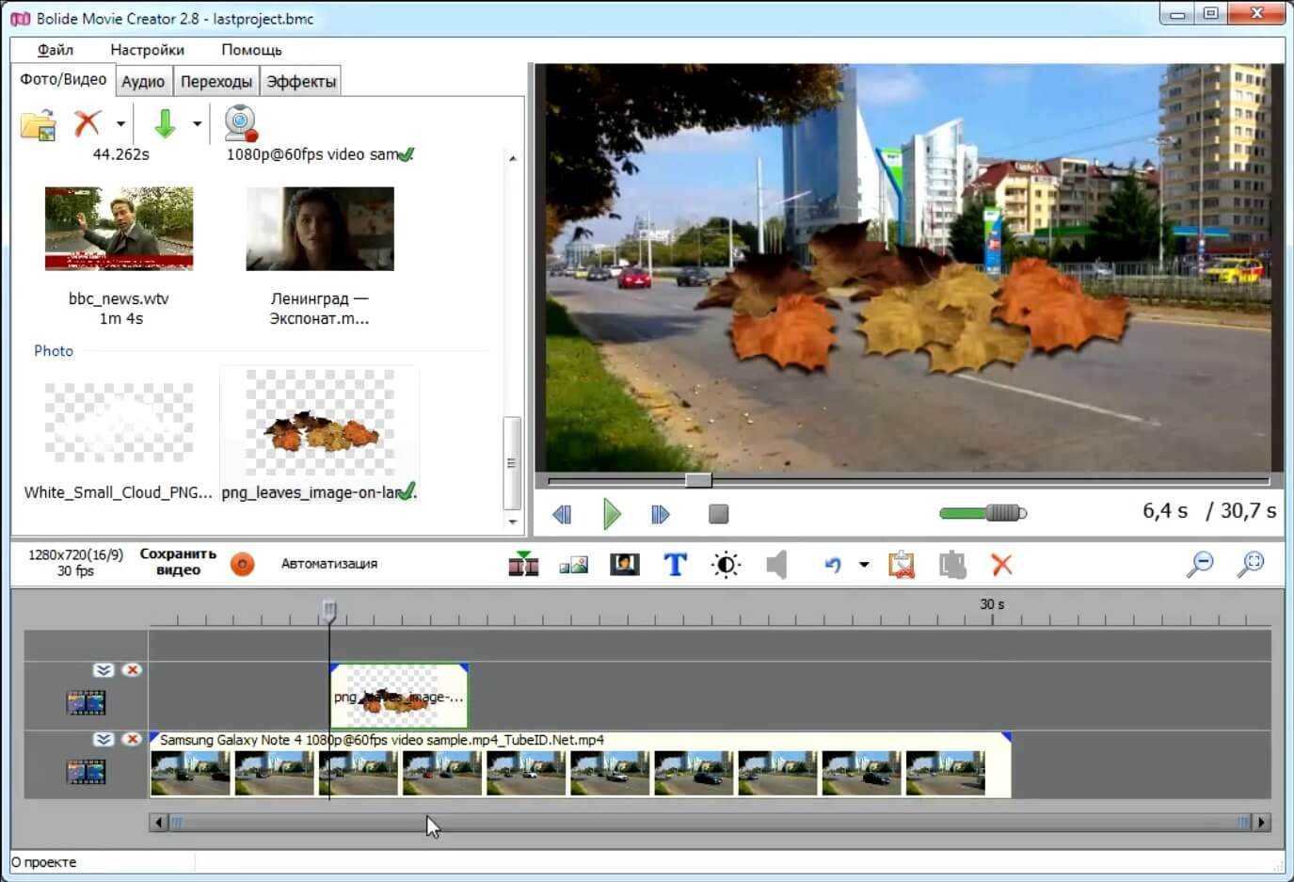This screenshot has height=882, width=1294.
Task: Click the picture-in-picture image icon
Action: (573, 565)
